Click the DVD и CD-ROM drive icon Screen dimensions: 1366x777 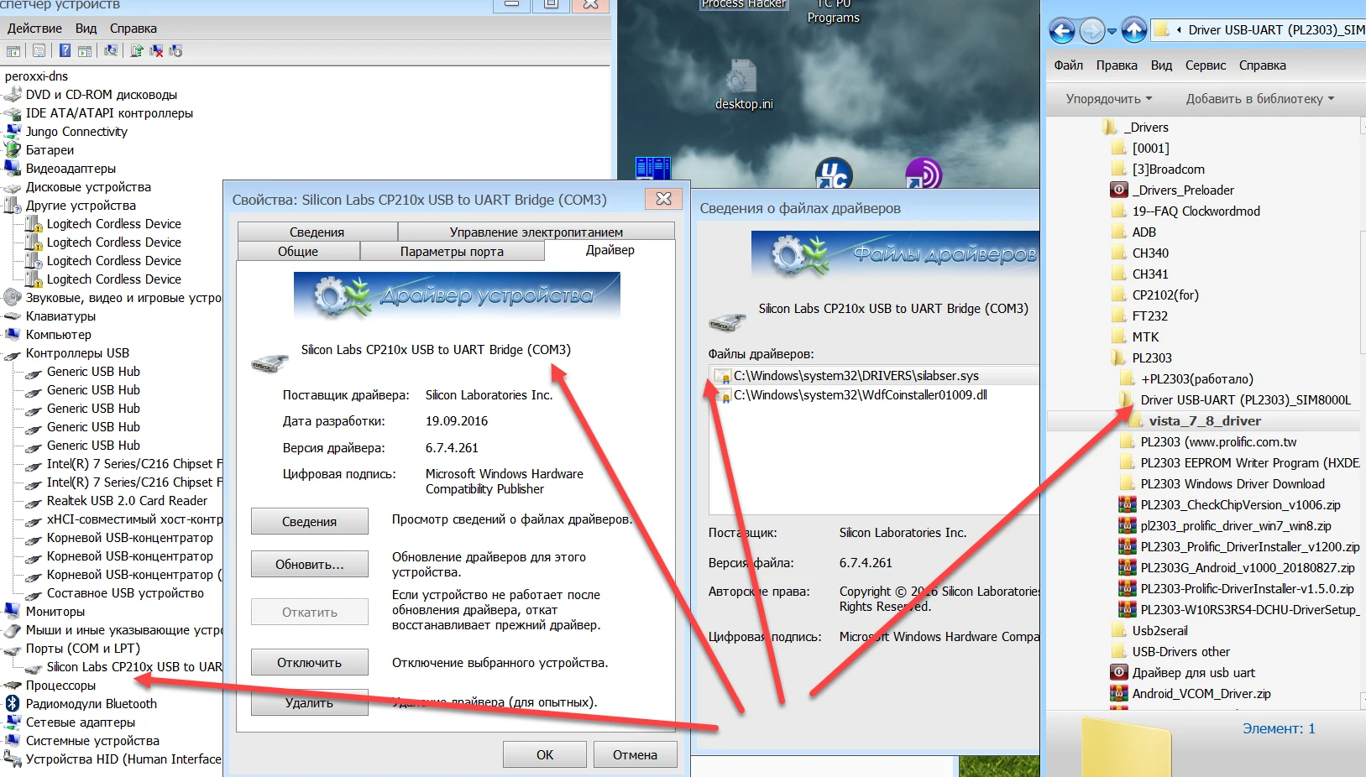[x=13, y=95]
